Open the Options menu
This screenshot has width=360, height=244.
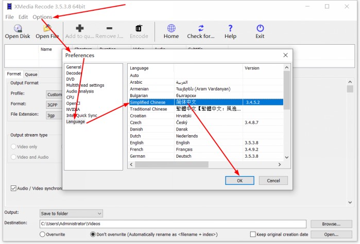point(42,17)
